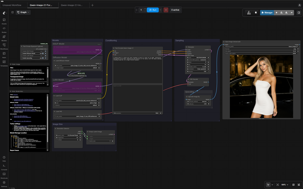
Task: Switch to Qwen-Image-2.1-Tur... tab
Action: (x=41, y=5)
